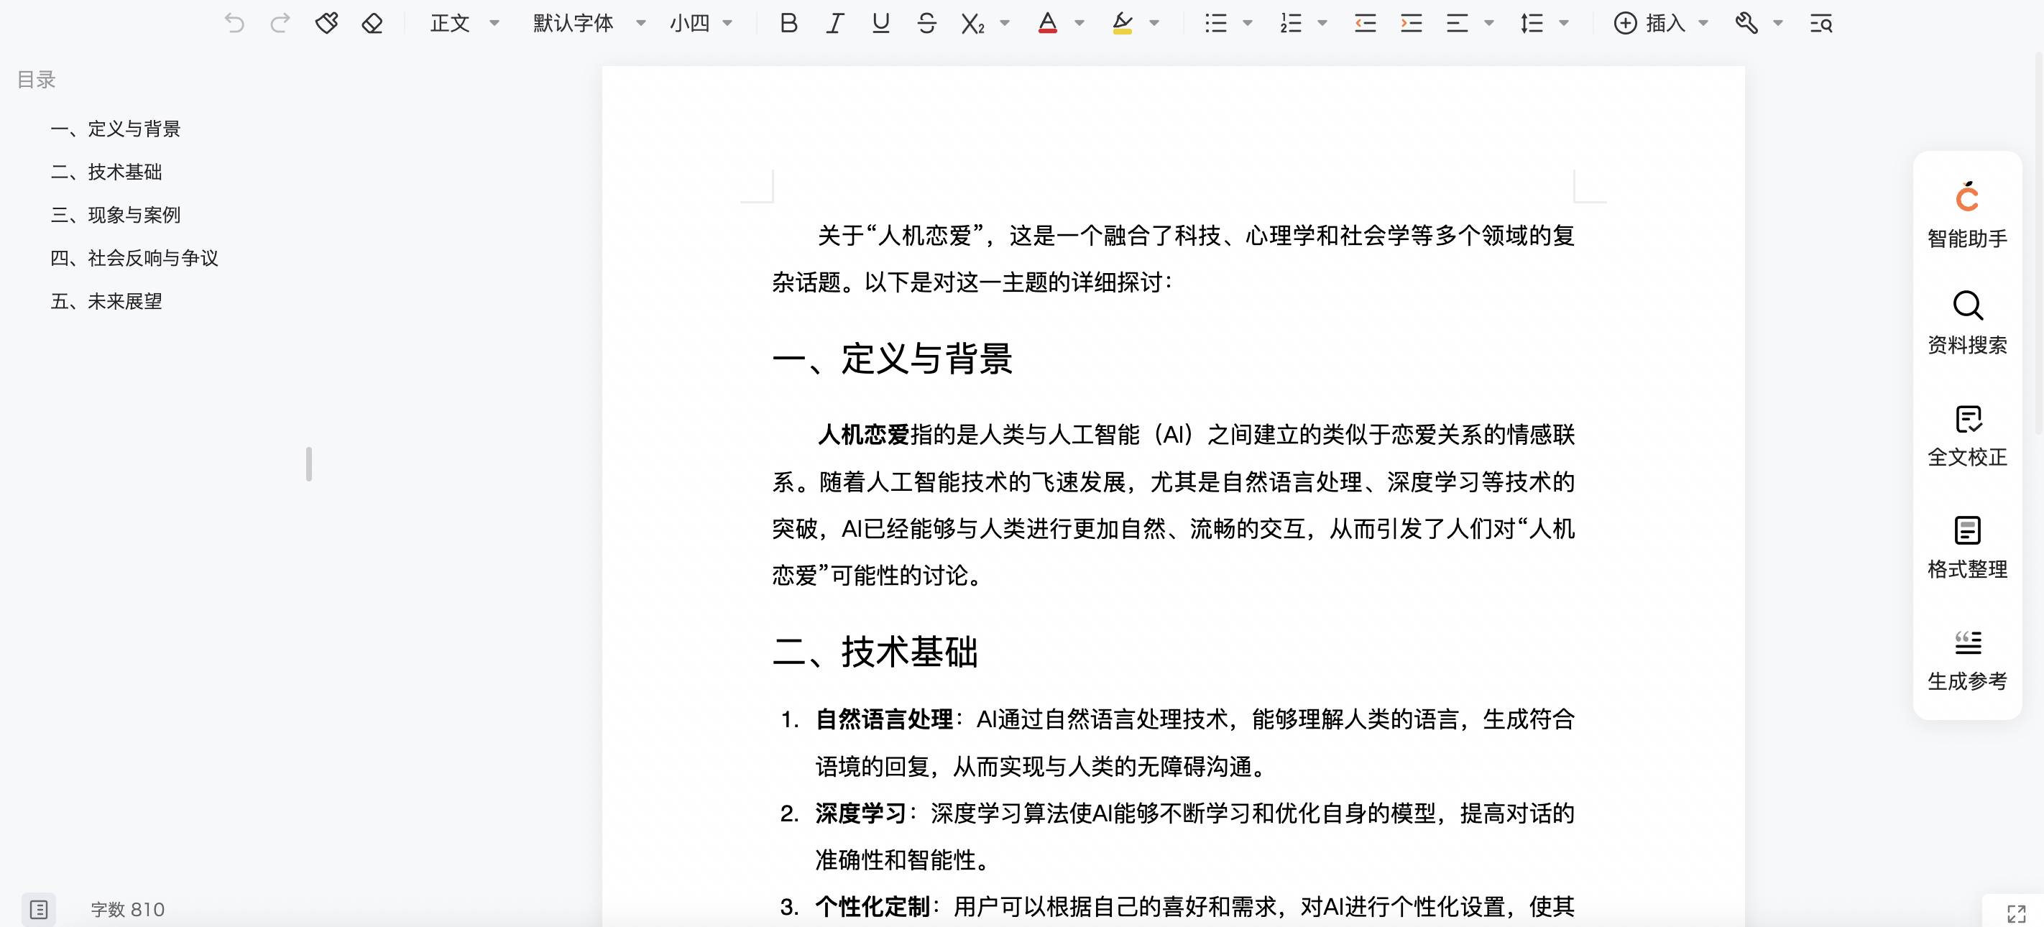Toggle bold formatting
This screenshot has height=927, width=2044.
(788, 23)
